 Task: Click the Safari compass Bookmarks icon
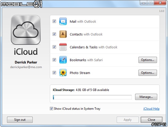click(x=63, y=60)
